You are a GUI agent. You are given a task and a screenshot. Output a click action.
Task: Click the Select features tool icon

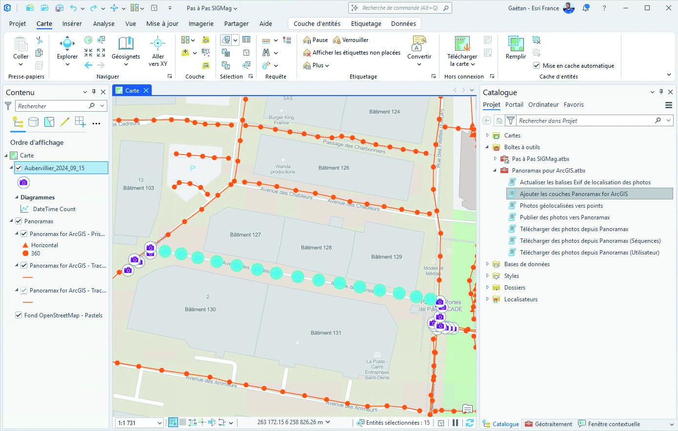[x=225, y=40]
